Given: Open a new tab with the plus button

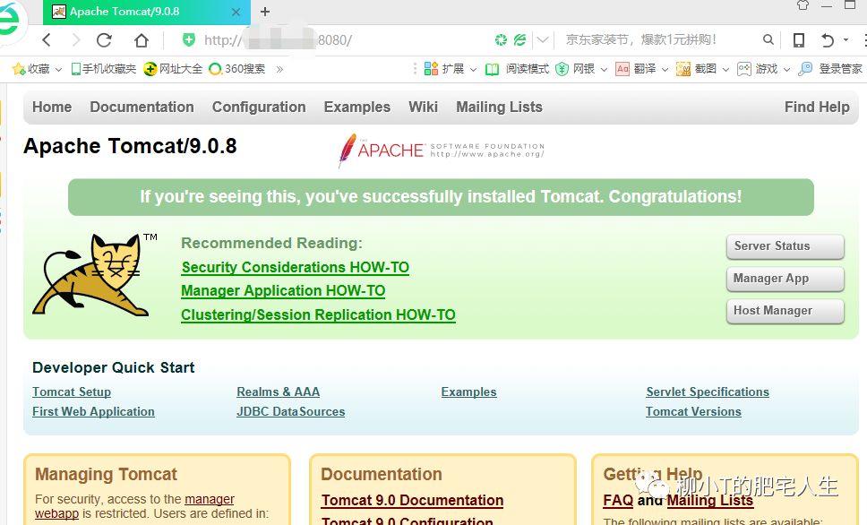Looking at the screenshot, I should coord(265,12).
